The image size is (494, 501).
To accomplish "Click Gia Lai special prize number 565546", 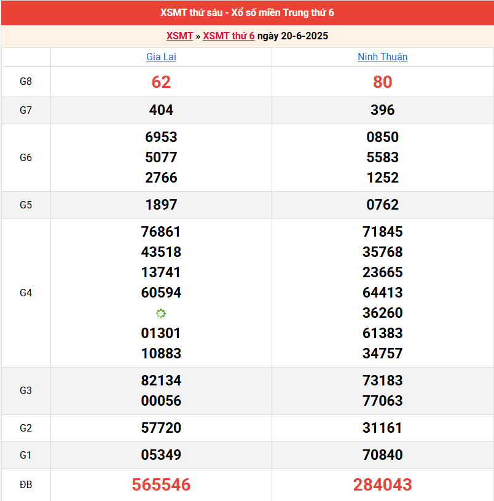I will pos(161,485).
